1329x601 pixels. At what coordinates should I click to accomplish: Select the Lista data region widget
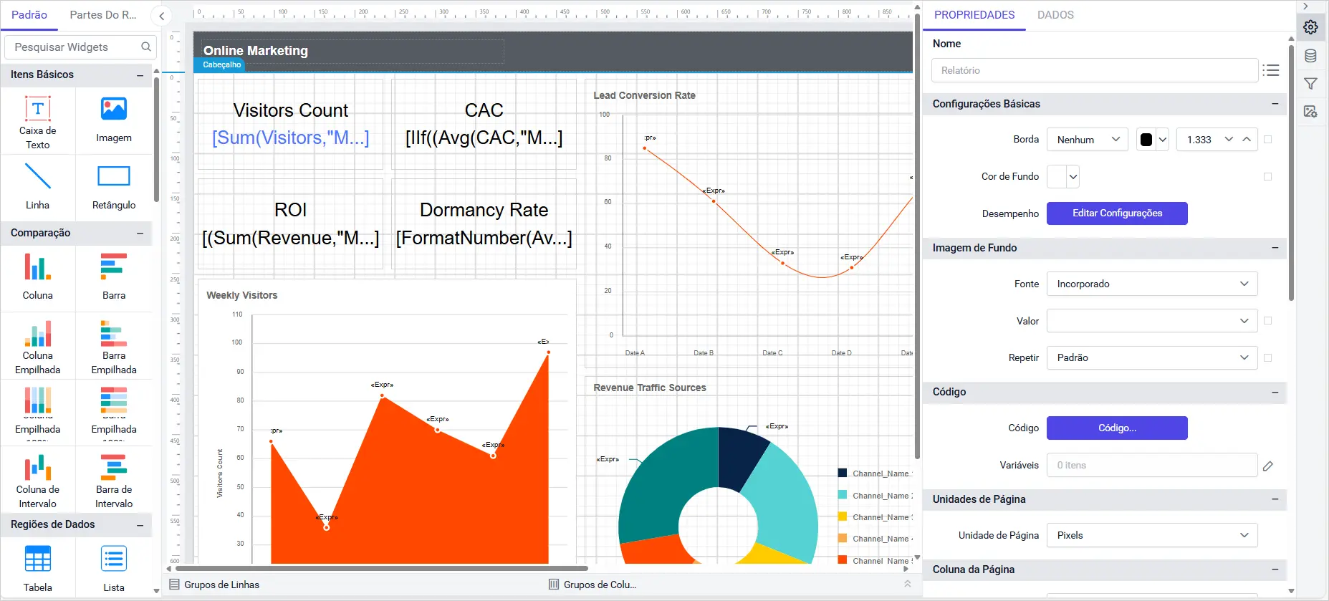114,569
